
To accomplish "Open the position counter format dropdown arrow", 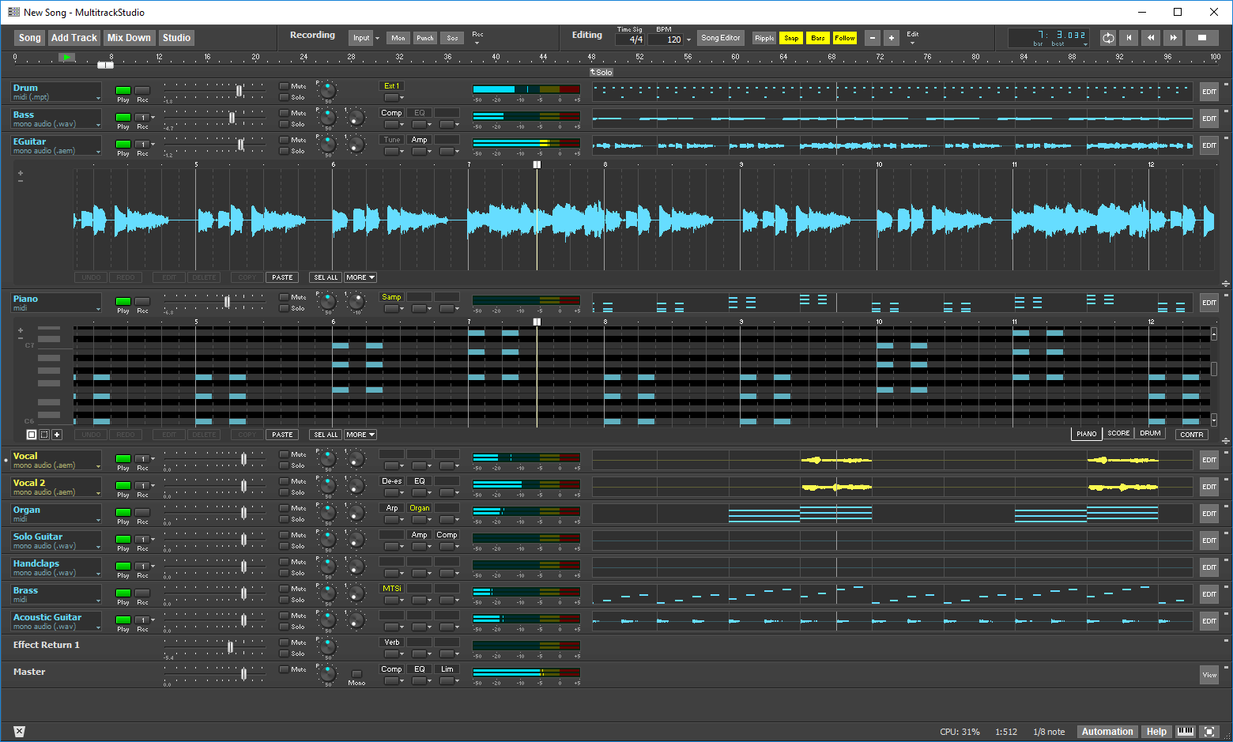I will coord(1085,44).
